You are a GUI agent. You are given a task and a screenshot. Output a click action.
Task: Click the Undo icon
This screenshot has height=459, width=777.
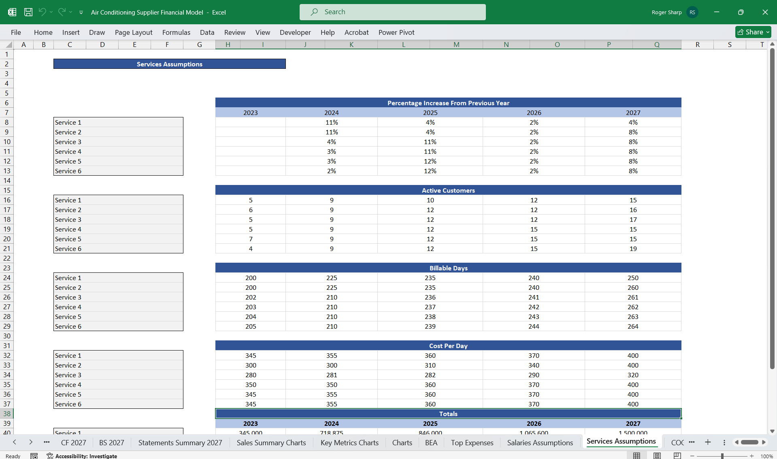pos(42,12)
